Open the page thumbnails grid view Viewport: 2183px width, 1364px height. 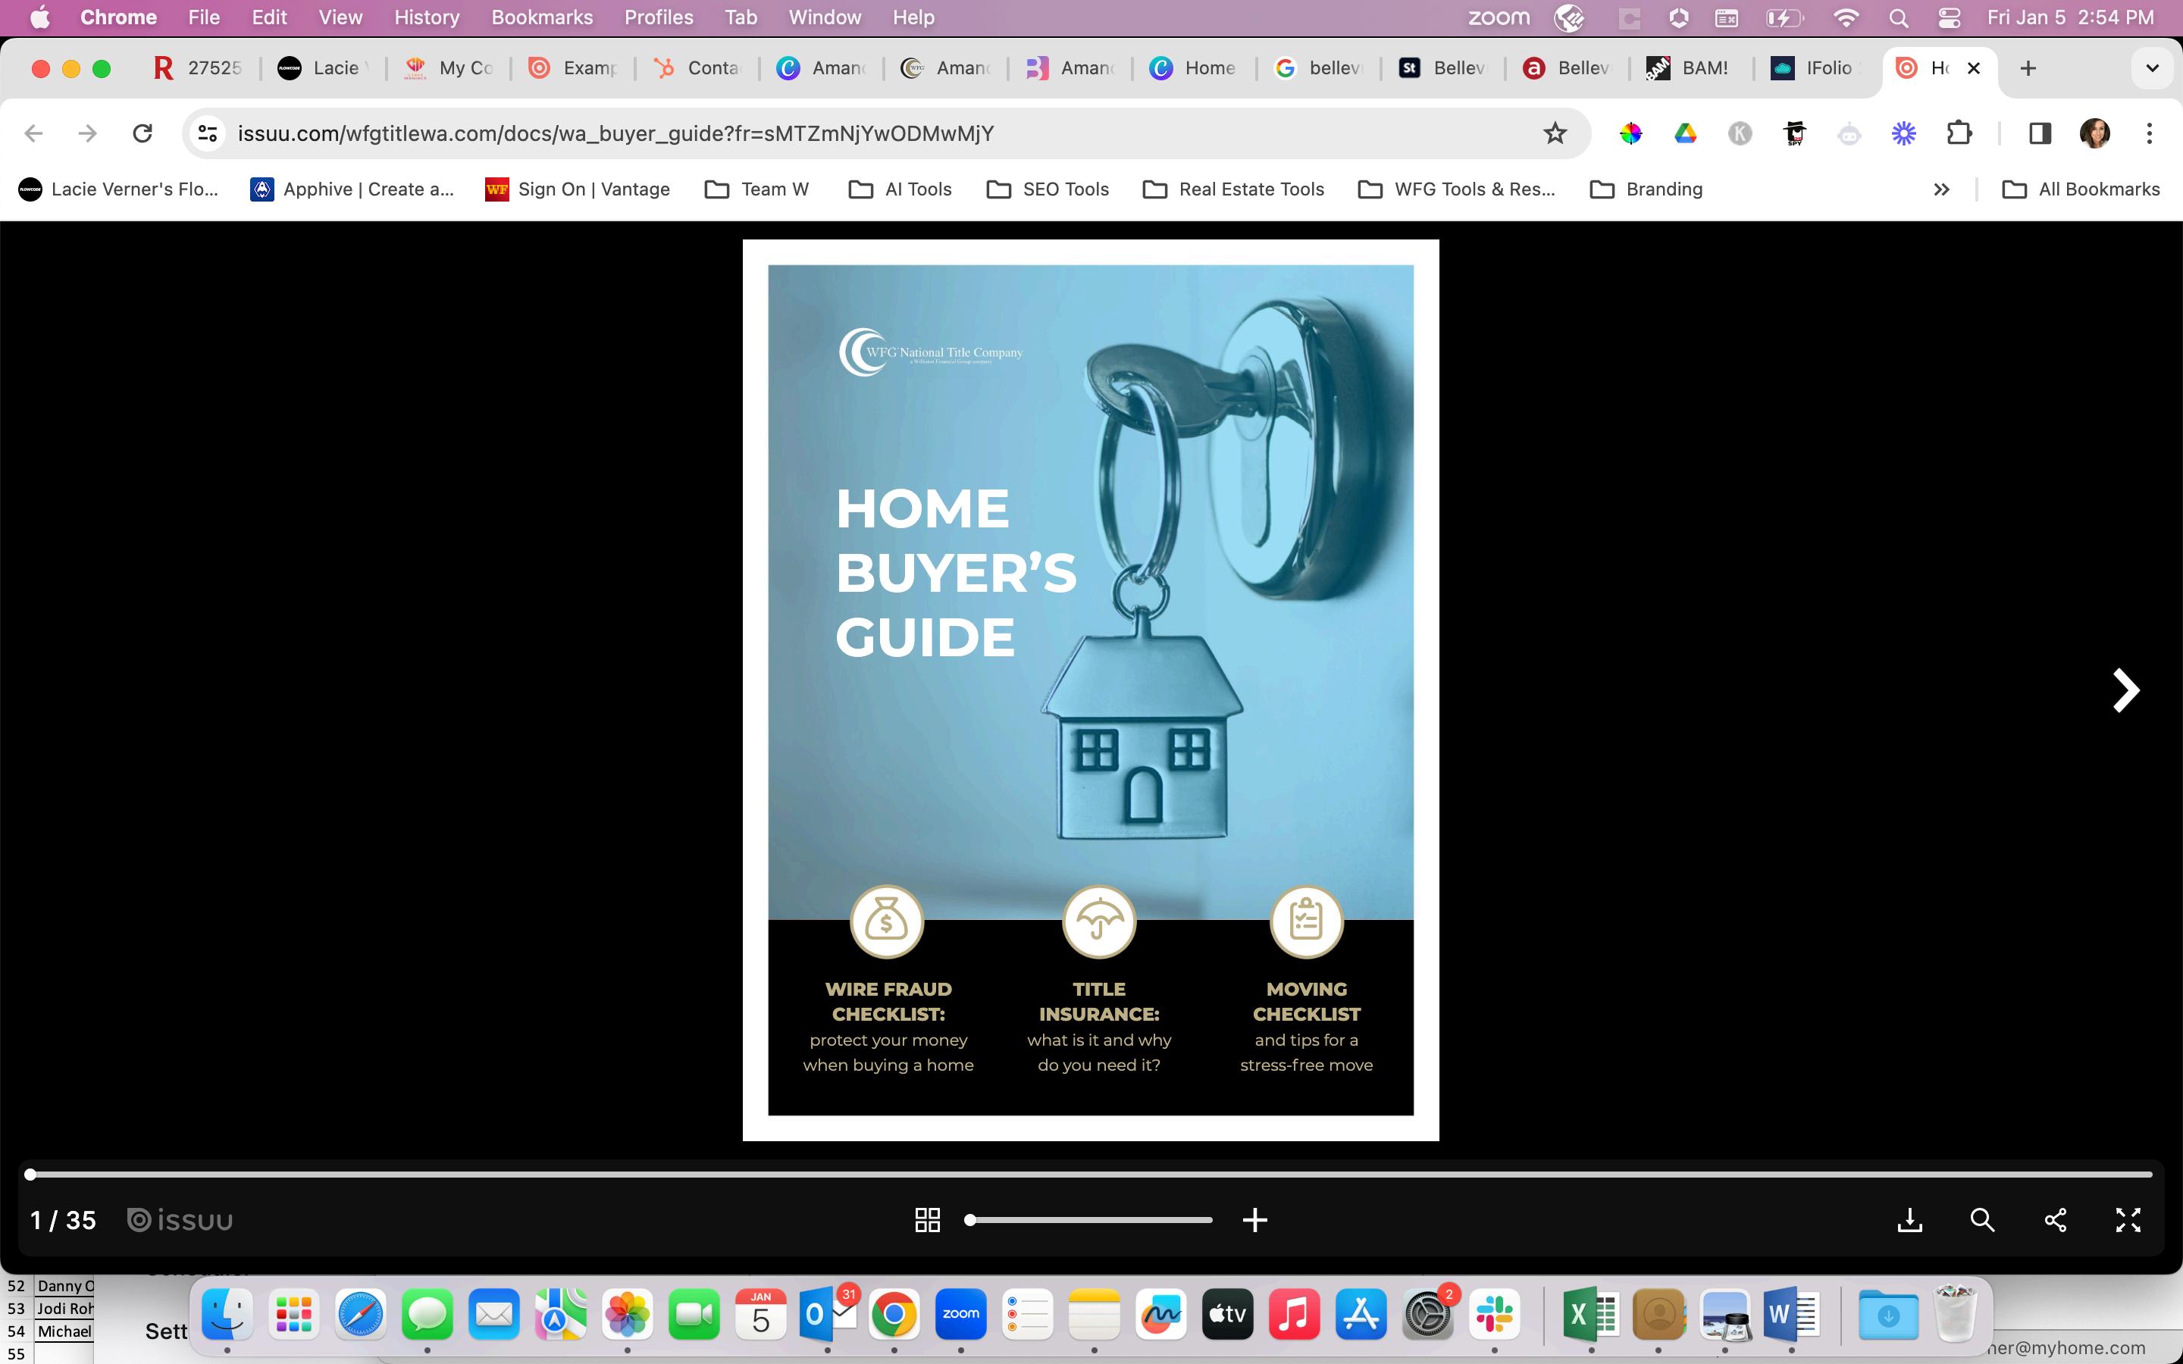[927, 1221]
